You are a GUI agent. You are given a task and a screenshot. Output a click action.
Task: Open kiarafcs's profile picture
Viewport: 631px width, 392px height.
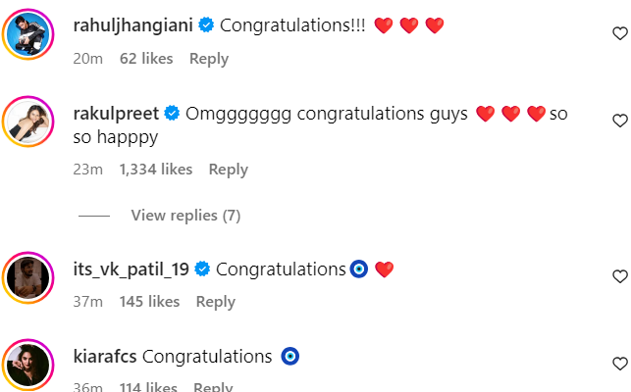[28, 365]
